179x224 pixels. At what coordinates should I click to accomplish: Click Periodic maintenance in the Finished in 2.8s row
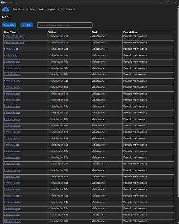pos(135,74)
